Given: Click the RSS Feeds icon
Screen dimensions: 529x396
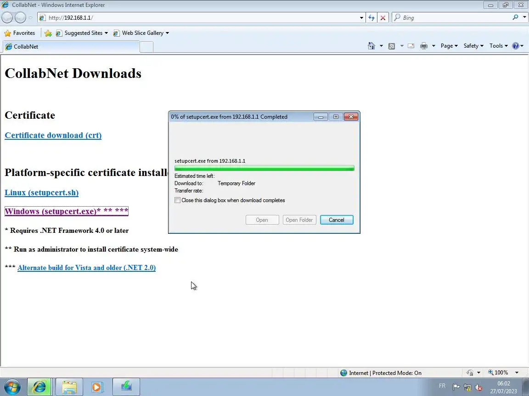Looking at the screenshot, I should coord(392,46).
